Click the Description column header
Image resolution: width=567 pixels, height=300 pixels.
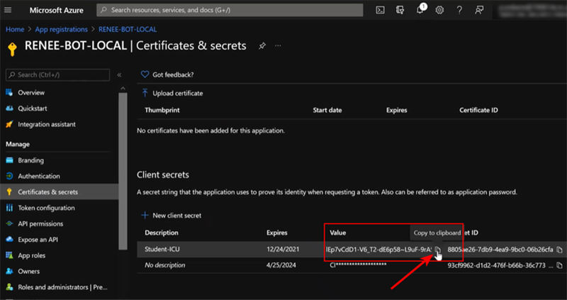coord(162,233)
